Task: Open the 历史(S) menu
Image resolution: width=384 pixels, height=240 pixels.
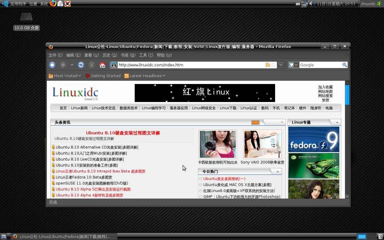Action: pyautogui.click(x=110, y=55)
